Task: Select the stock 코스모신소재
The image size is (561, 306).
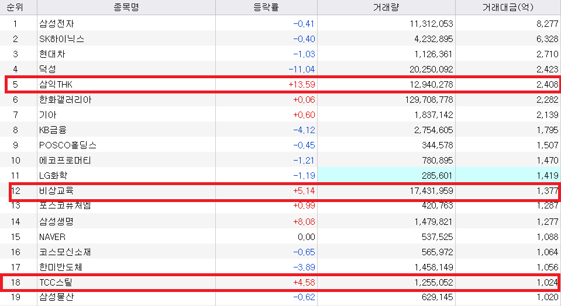Action: 65,252
